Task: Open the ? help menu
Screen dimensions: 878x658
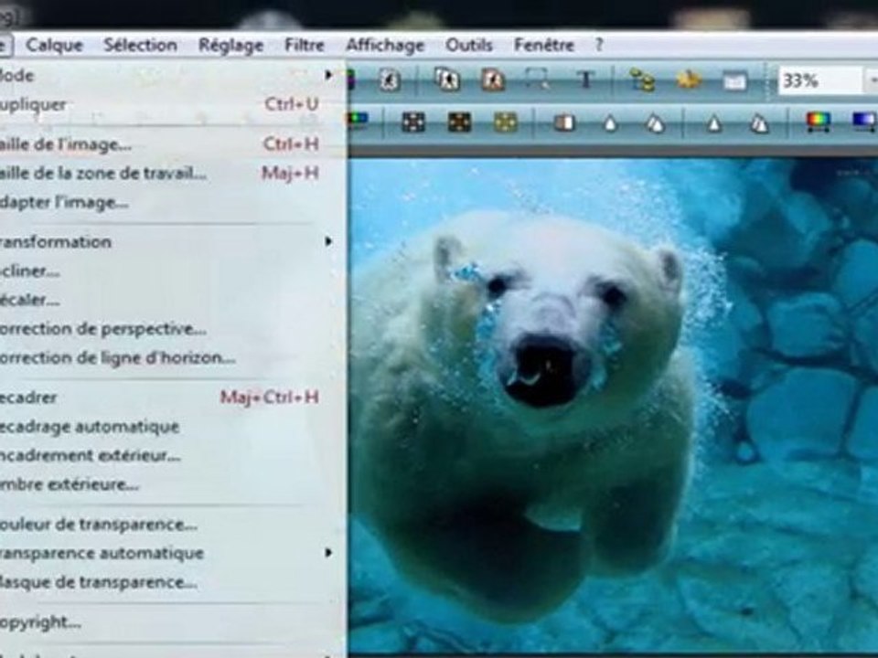Action: click(x=598, y=45)
